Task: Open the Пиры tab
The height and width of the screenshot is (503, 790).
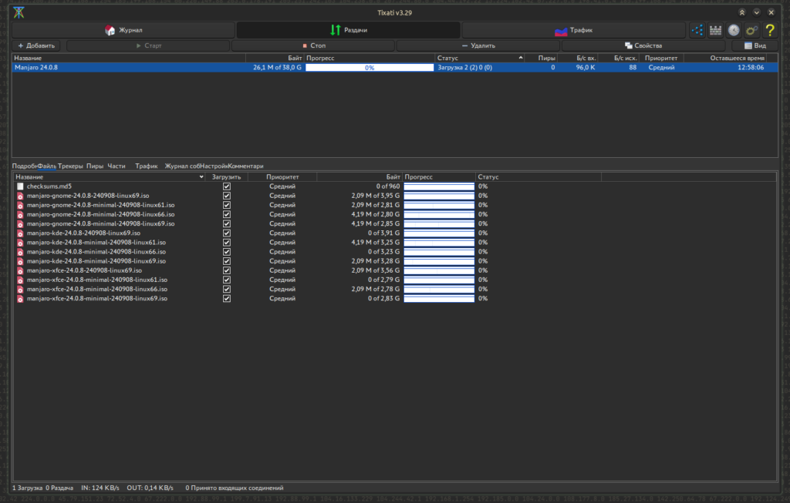Action: click(x=95, y=166)
